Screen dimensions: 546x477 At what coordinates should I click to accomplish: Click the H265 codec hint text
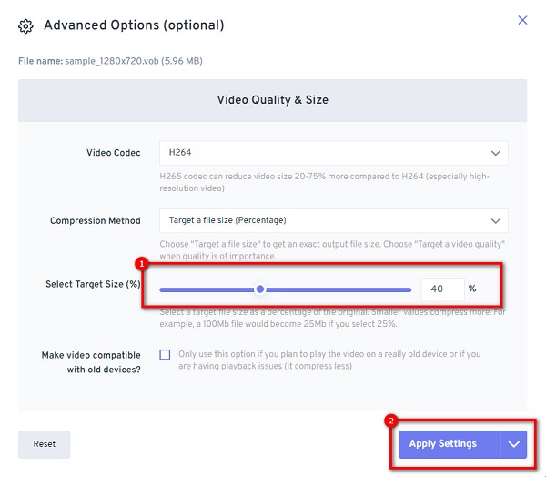tap(325, 182)
